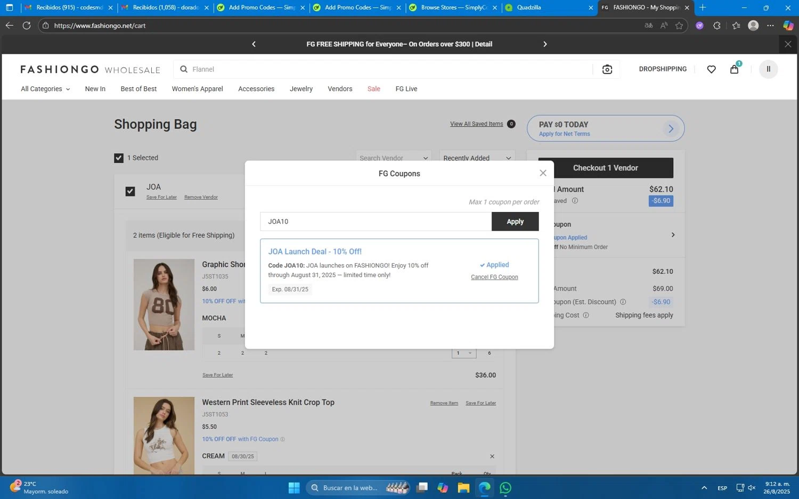Open the wishlist heart icon

click(x=711, y=69)
